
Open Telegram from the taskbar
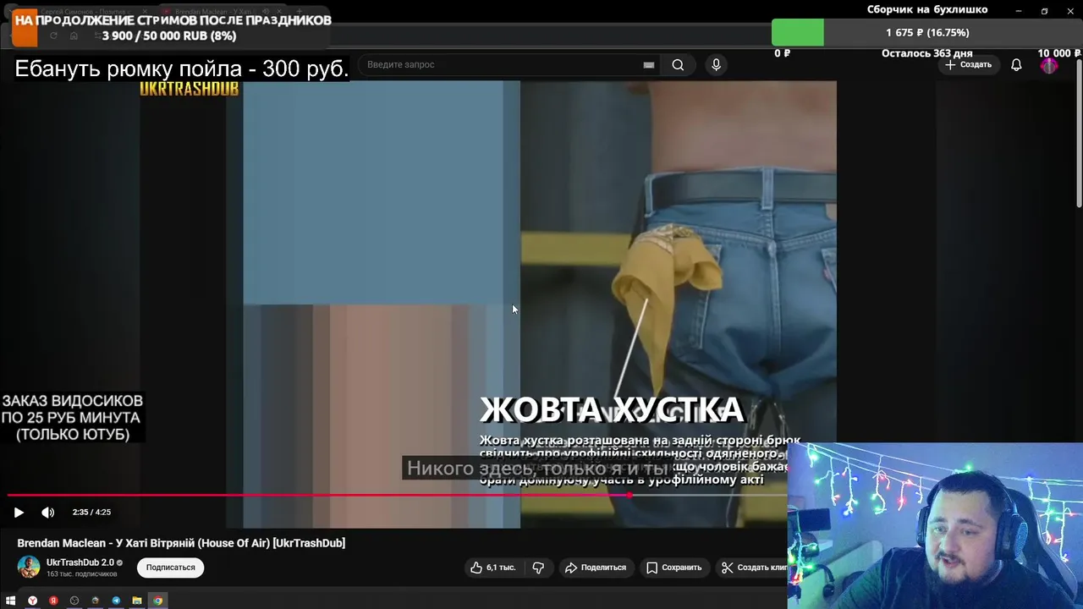tap(116, 601)
